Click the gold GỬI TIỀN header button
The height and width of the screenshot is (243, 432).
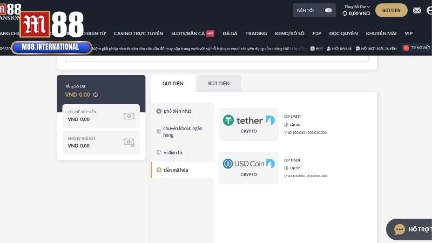[391, 10]
